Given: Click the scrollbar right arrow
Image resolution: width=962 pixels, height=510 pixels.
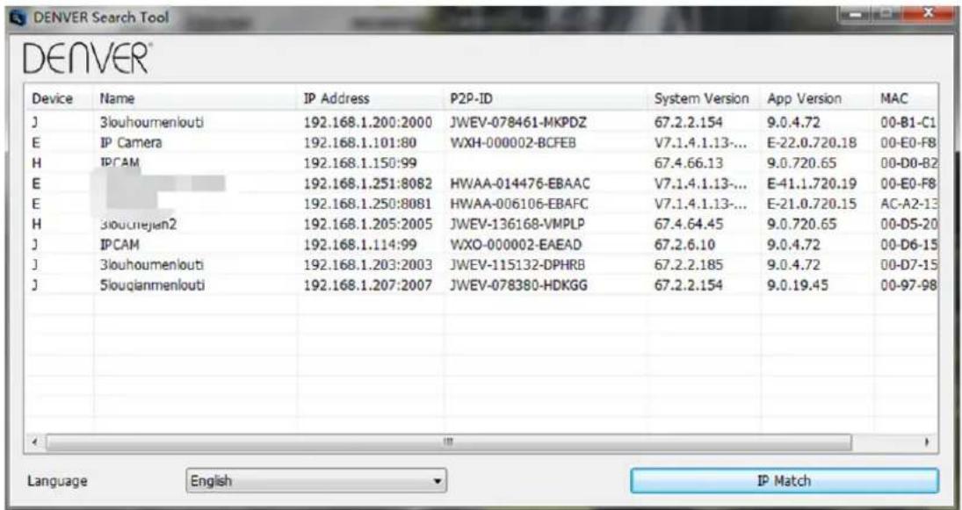Looking at the screenshot, I should [926, 442].
